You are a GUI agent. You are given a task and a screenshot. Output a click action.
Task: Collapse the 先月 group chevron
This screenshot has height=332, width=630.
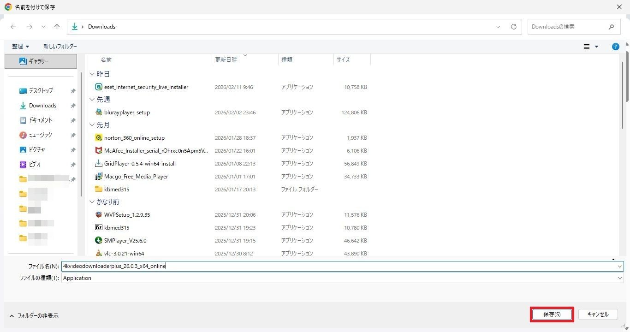click(x=92, y=125)
